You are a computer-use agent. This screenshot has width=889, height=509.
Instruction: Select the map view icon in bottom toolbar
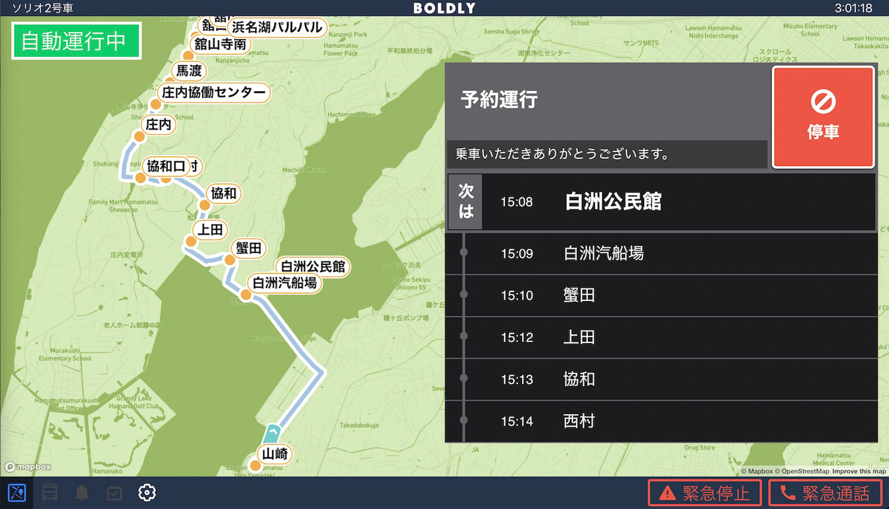coord(17,492)
